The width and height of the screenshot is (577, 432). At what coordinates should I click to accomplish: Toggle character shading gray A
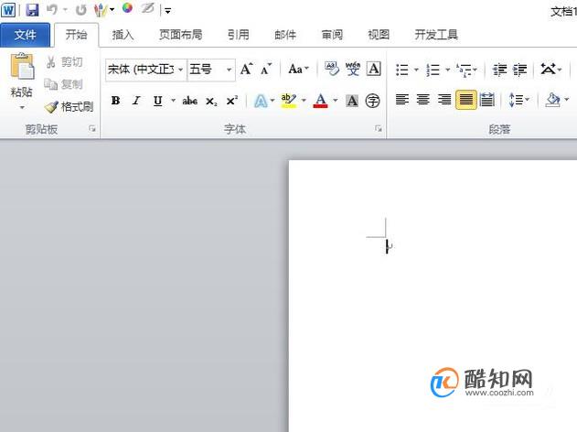click(x=352, y=100)
